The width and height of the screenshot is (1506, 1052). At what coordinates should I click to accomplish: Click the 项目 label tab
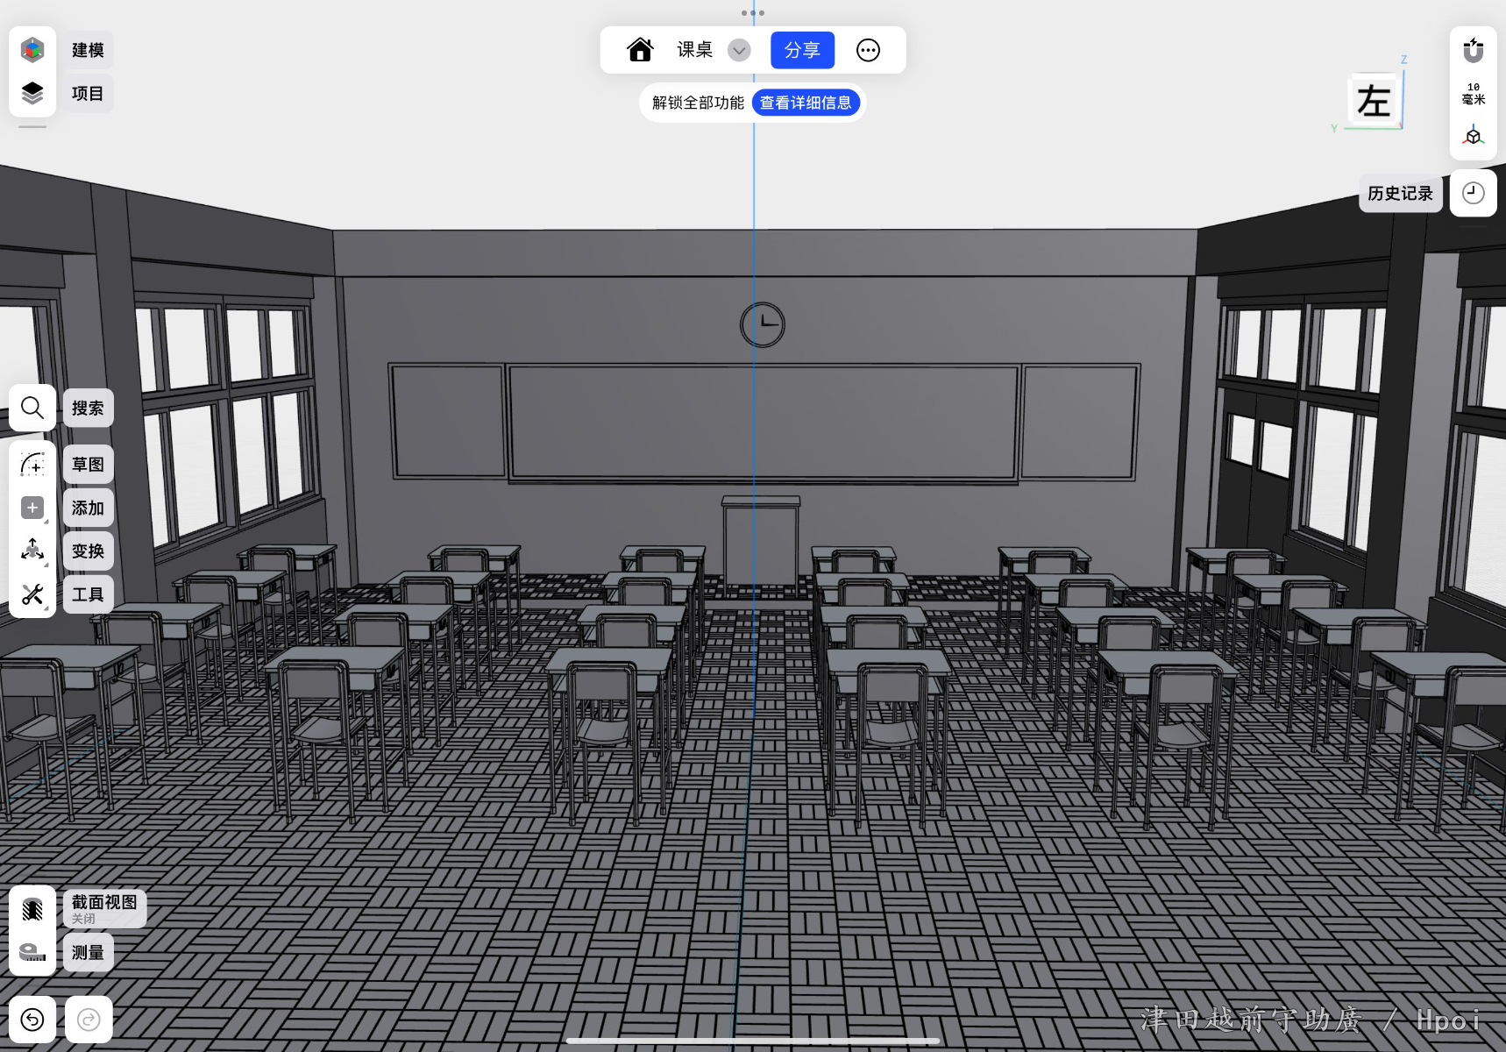tap(88, 93)
